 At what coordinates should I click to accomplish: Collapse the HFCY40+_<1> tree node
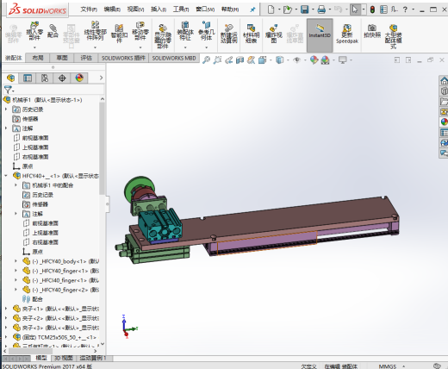tap(6, 176)
